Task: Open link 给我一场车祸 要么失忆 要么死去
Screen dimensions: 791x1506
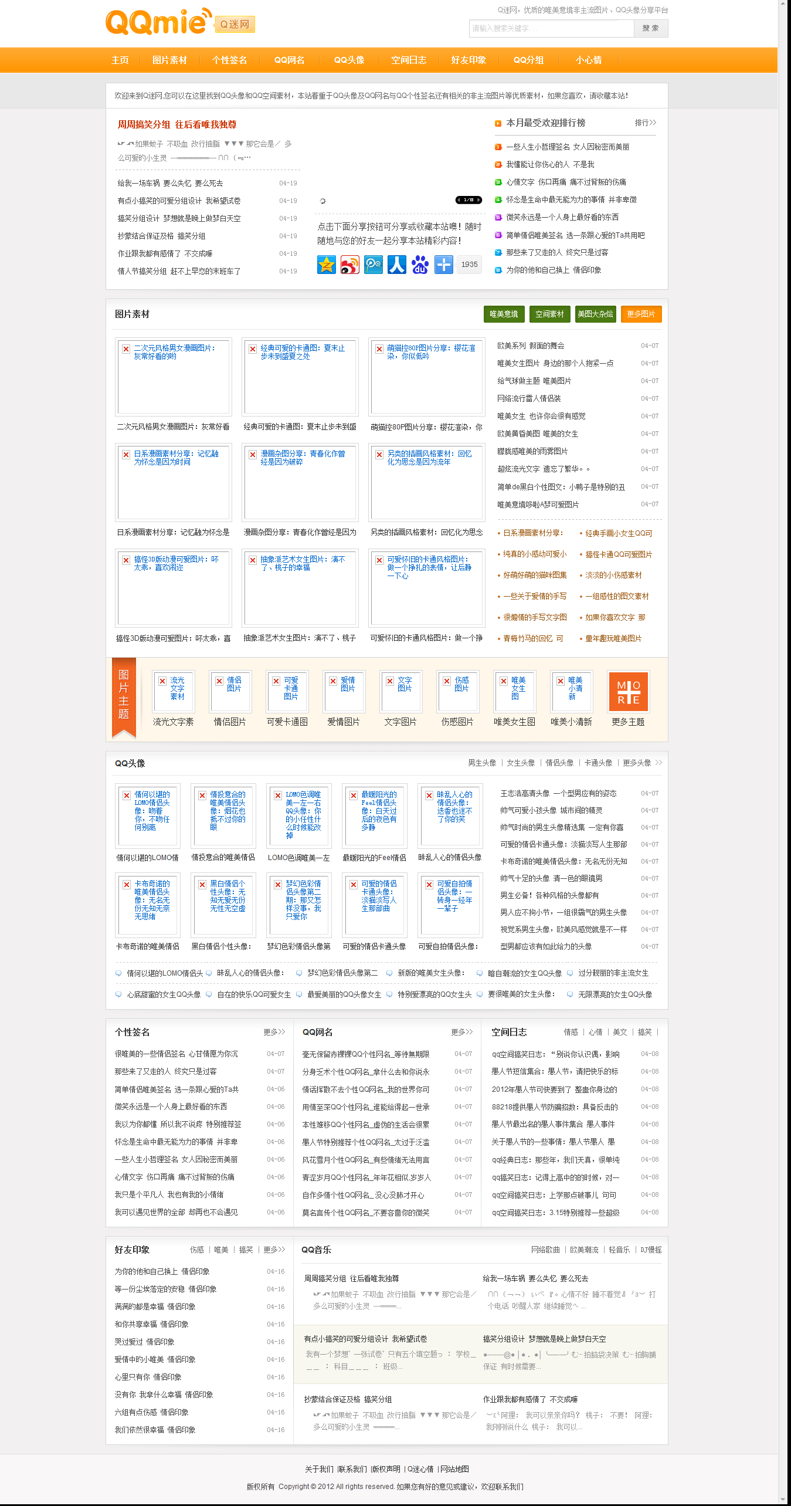Action: 170,183
